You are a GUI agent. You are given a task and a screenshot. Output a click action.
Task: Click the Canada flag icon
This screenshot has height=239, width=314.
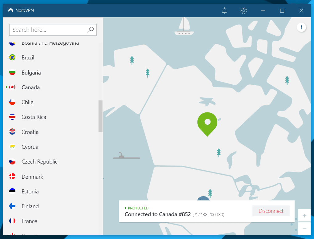point(12,87)
